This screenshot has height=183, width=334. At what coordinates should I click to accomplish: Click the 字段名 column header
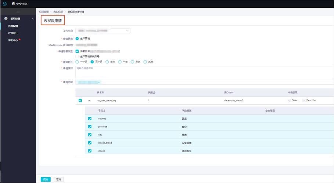pyautogui.click(x=102, y=111)
